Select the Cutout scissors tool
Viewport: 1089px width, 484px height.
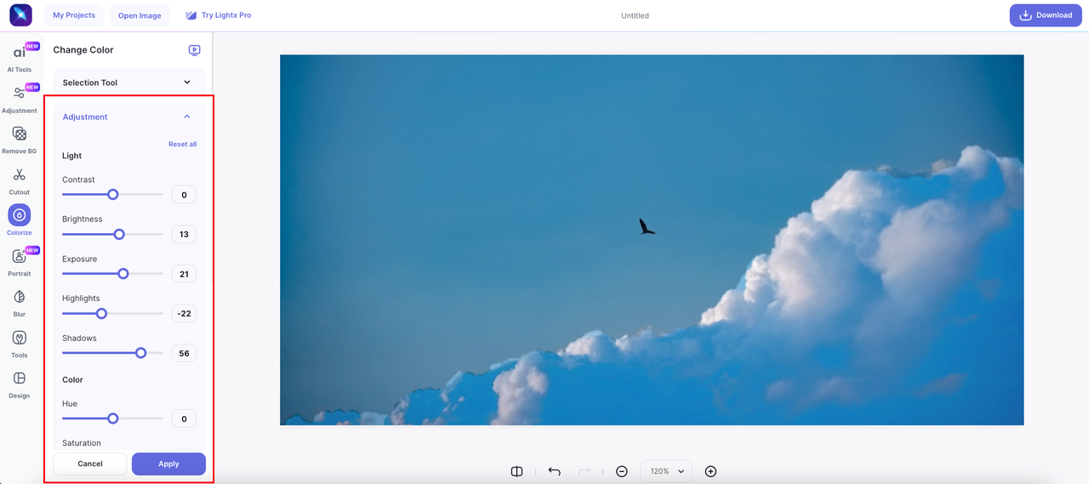pyautogui.click(x=20, y=180)
